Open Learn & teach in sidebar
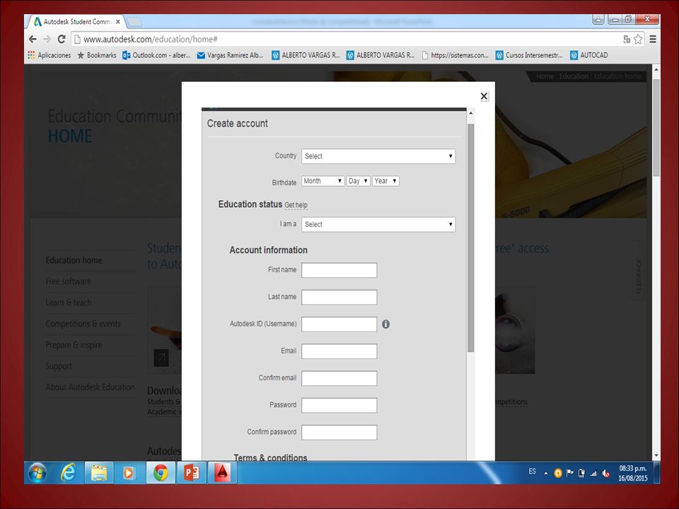Image resolution: width=679 pixels, height=509 pixels. pos(69,303)
